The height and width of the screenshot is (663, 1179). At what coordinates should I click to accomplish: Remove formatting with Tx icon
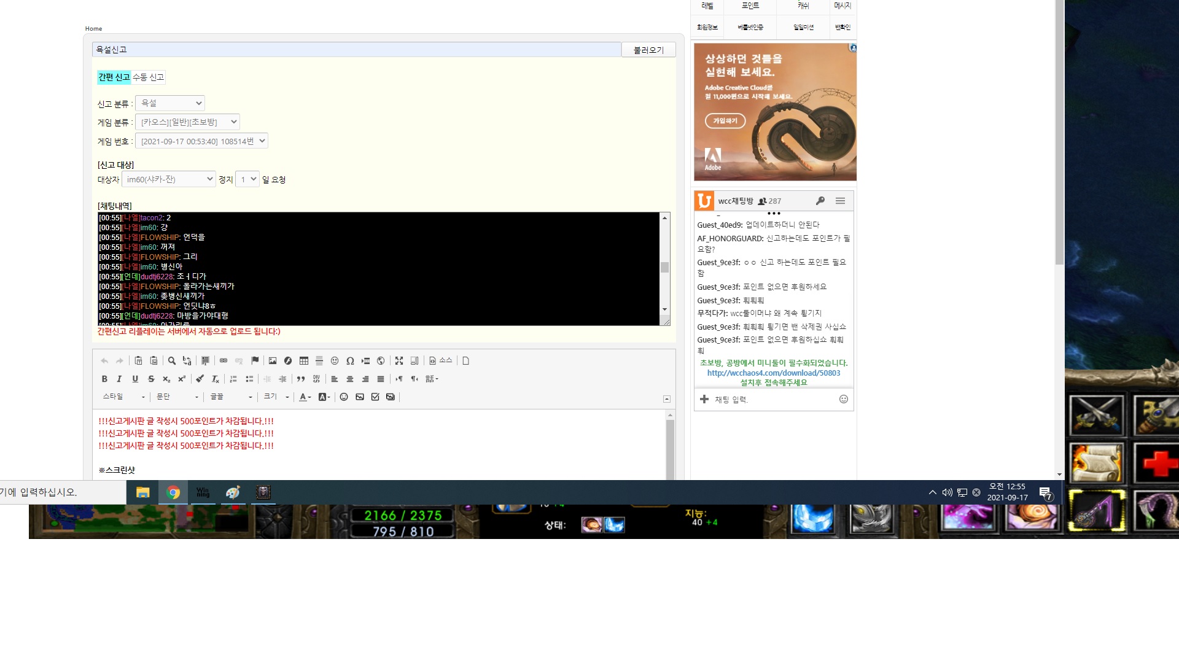(x=216, y=379)
